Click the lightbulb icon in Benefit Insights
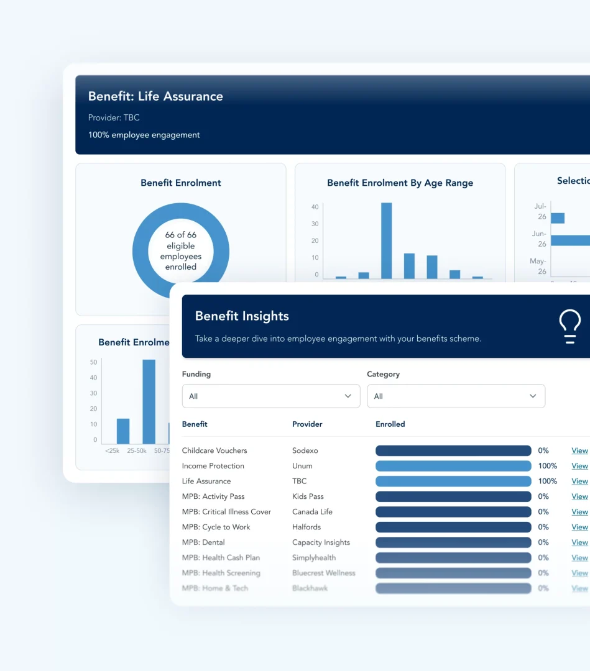The width and height of the screenshot is (590, 671). pos(570,326)
